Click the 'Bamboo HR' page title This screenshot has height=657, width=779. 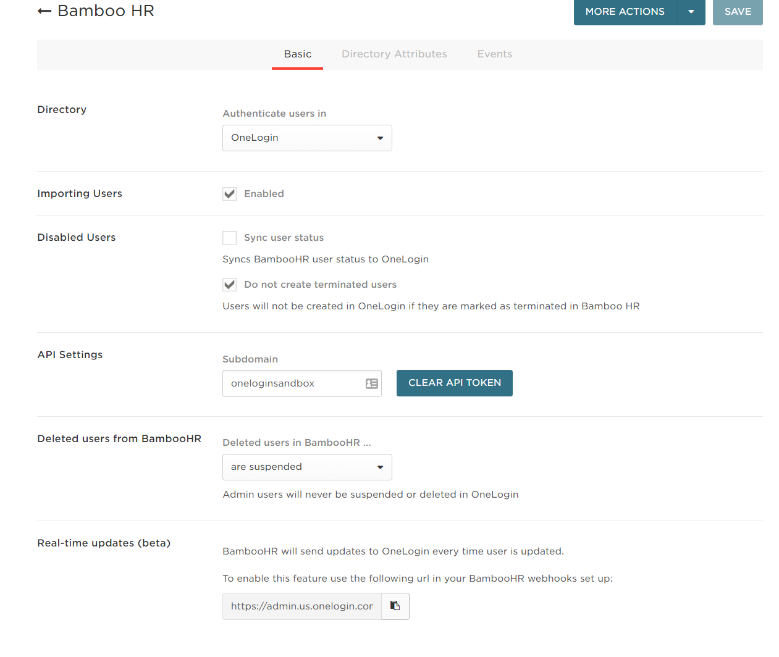click(106, 11)
